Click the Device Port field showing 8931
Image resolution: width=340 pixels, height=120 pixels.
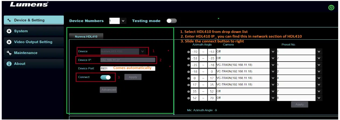pos(127,68)
